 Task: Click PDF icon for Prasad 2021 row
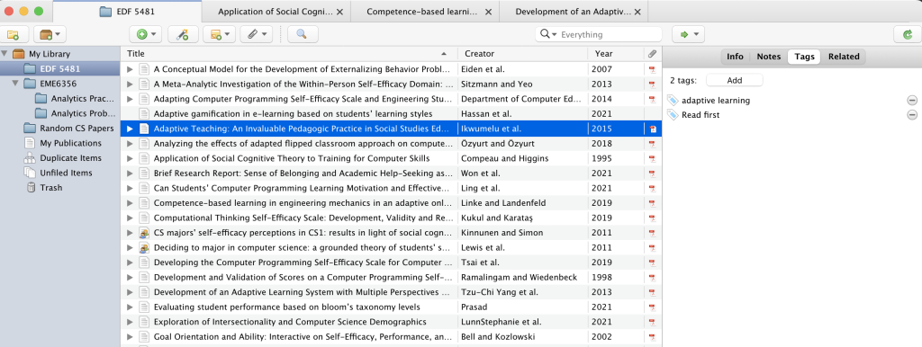652,307
